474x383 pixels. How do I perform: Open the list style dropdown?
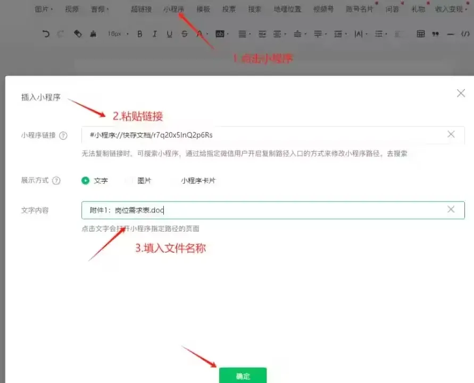click(381, 34)
